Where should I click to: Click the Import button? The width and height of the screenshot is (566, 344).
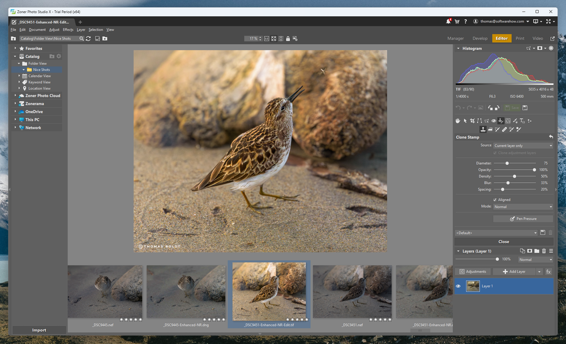click(39, 330)
